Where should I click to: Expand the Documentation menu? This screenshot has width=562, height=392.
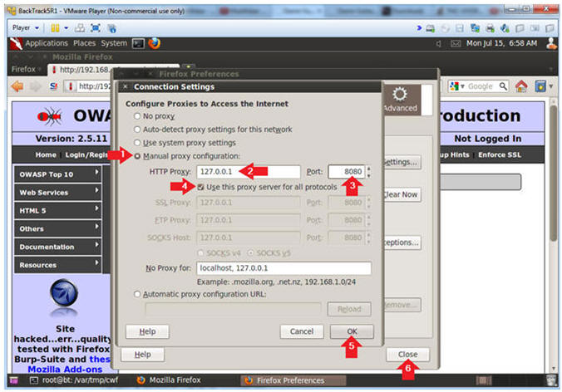tap(58, 247)
